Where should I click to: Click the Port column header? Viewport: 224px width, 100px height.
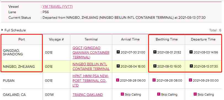click(22, 39)
